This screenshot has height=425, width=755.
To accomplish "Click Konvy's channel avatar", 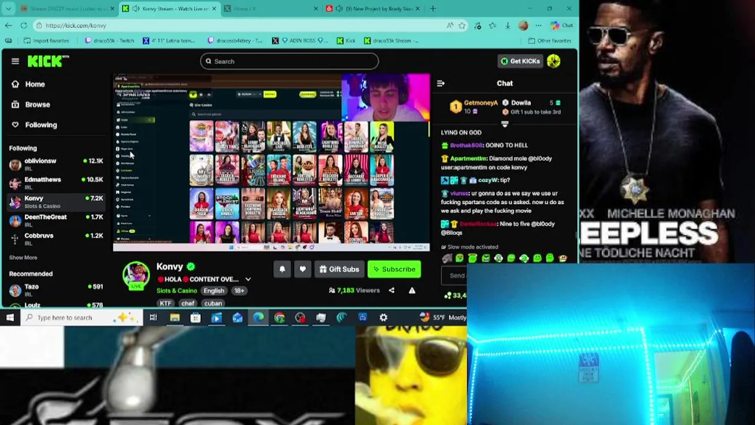I will pyautogui.click(x=136, y=276).
